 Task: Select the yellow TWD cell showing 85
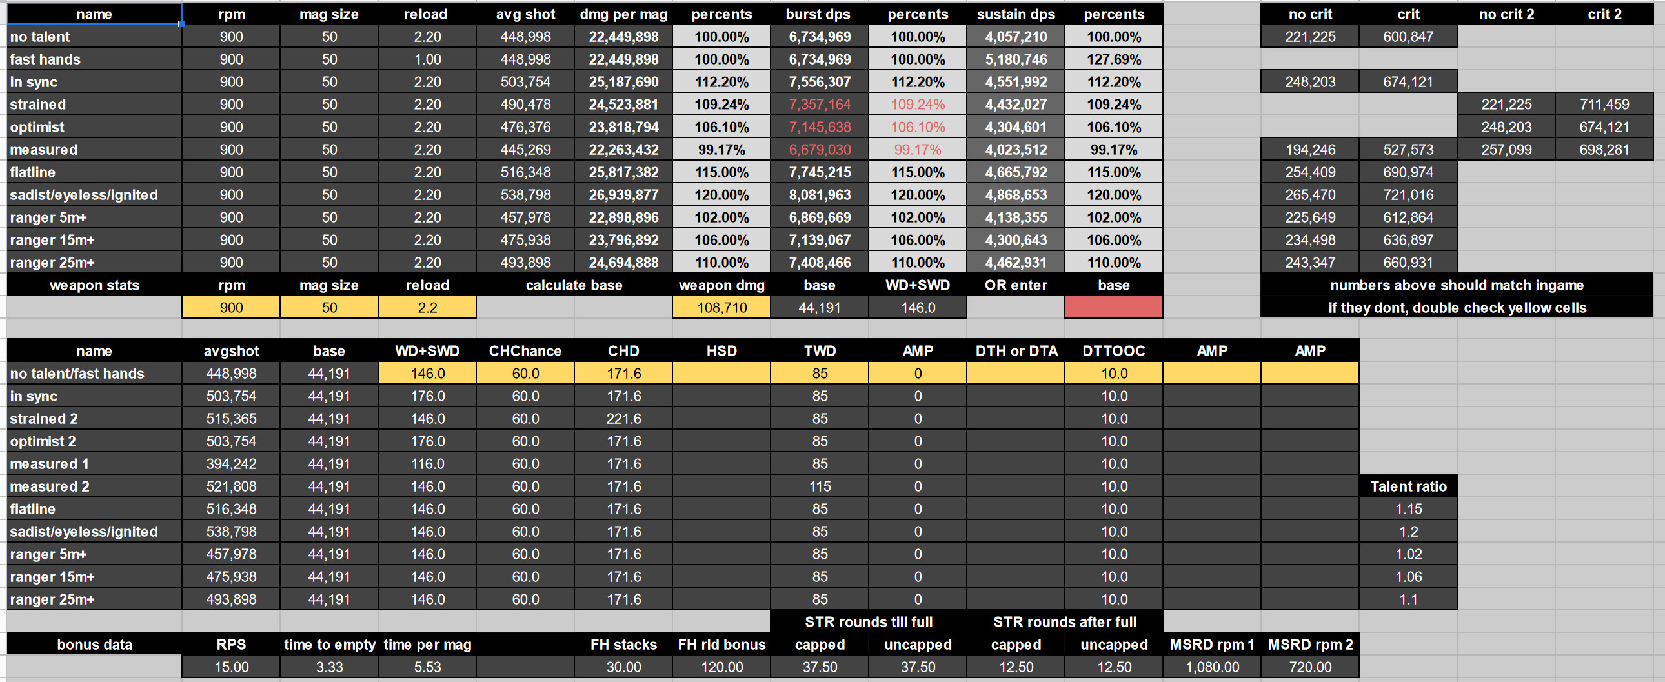(820, 373)
